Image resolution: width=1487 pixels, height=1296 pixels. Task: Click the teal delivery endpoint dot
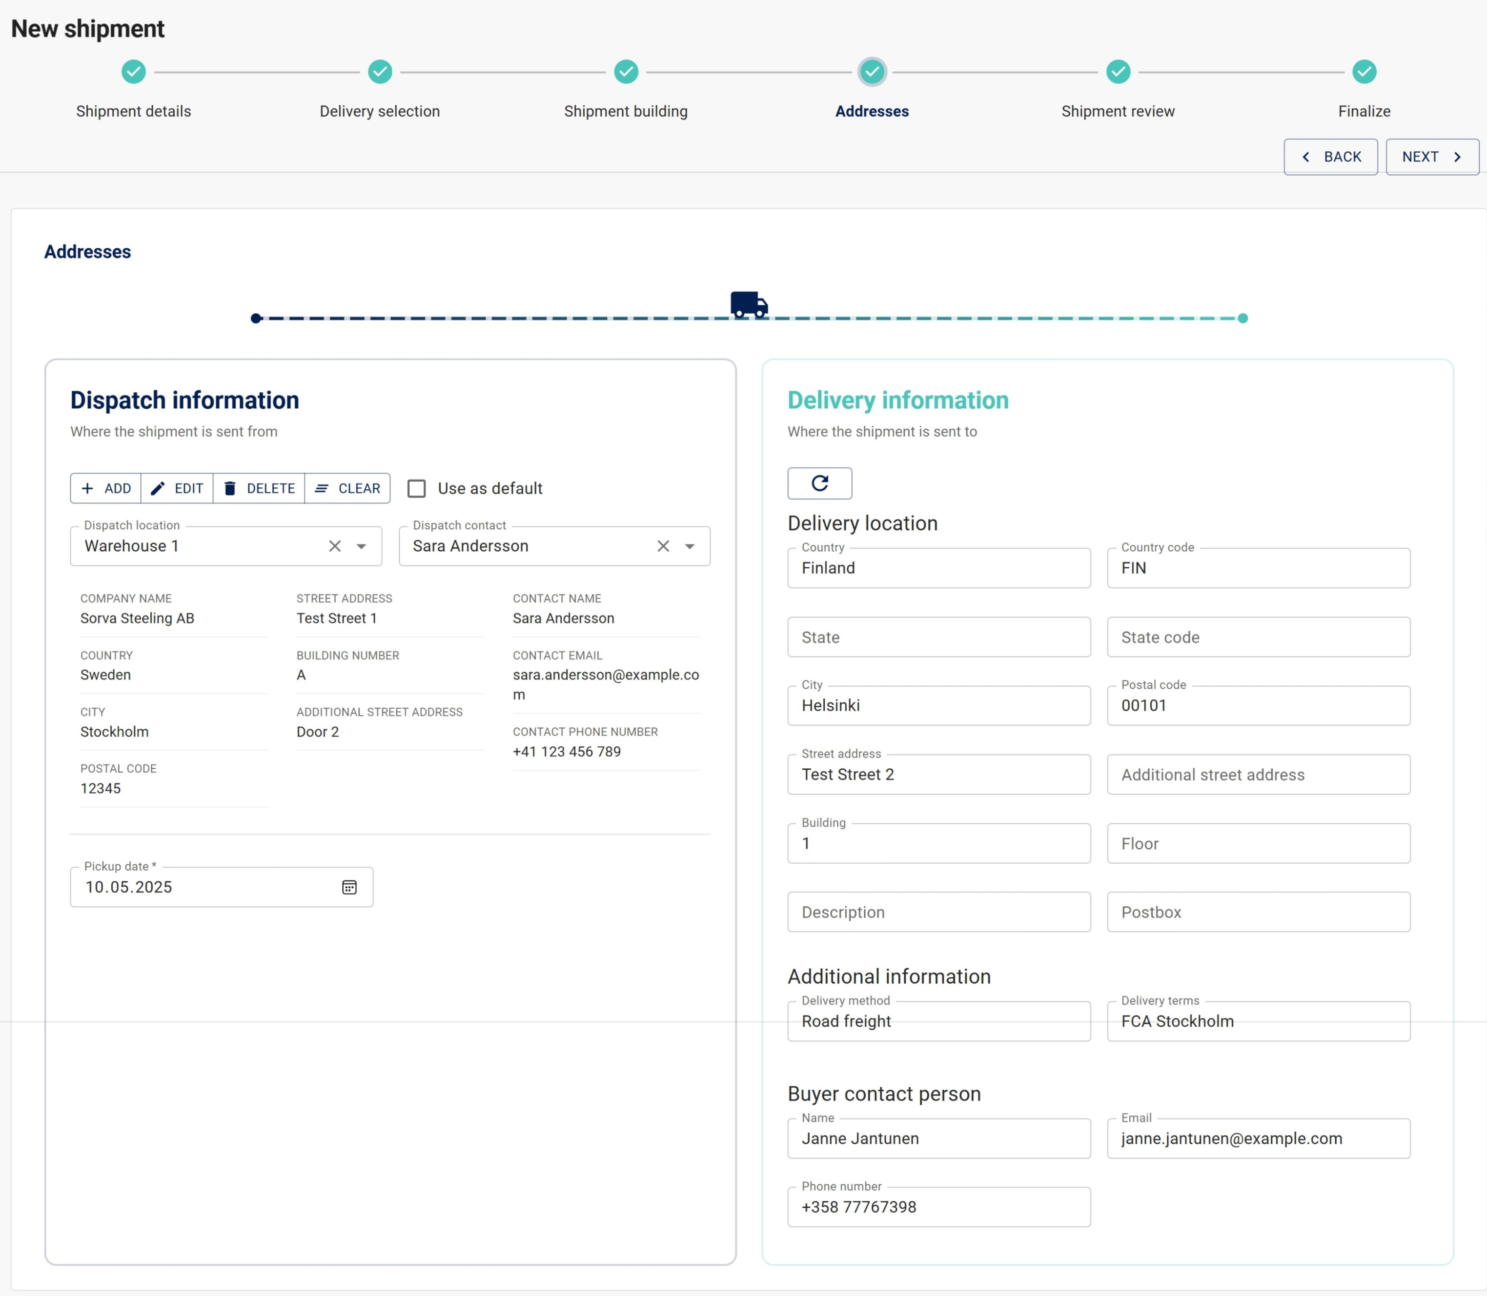click(1243, 318)
